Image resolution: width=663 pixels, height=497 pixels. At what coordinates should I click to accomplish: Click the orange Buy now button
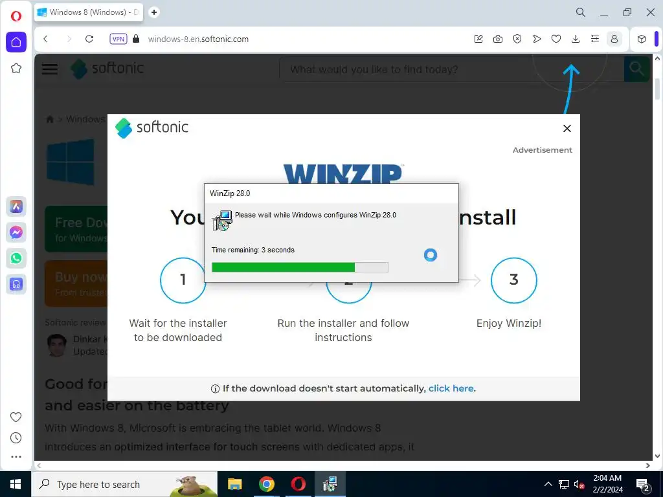tap(76, 283)
